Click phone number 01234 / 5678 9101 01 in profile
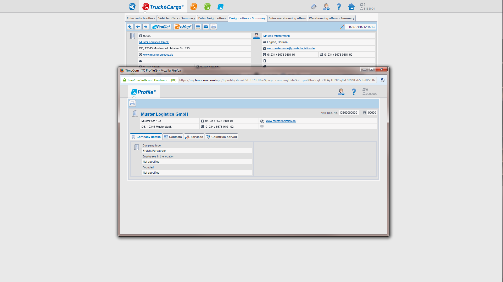 [219, 121]
